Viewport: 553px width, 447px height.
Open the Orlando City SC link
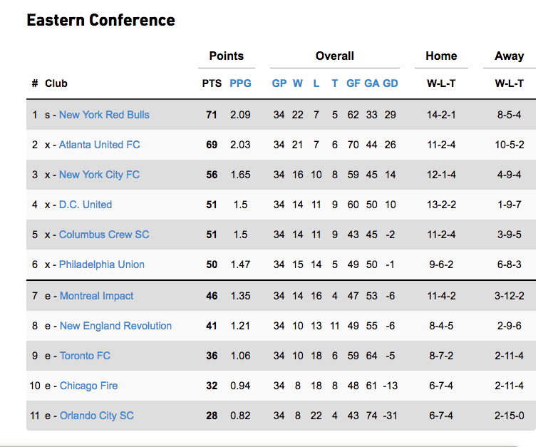point(96,416)
